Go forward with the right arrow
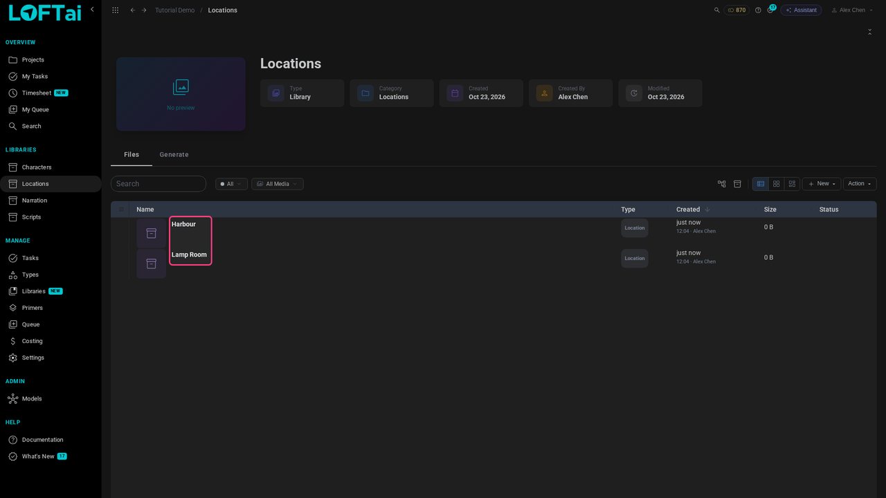The image size is (886, 498). (144, 10)
